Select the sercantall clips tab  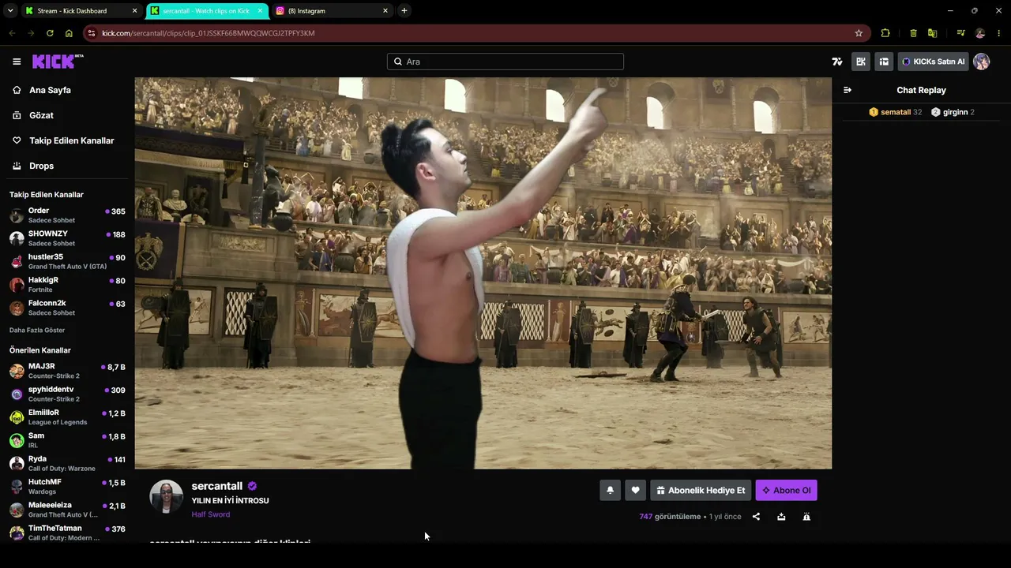point(207,11)
